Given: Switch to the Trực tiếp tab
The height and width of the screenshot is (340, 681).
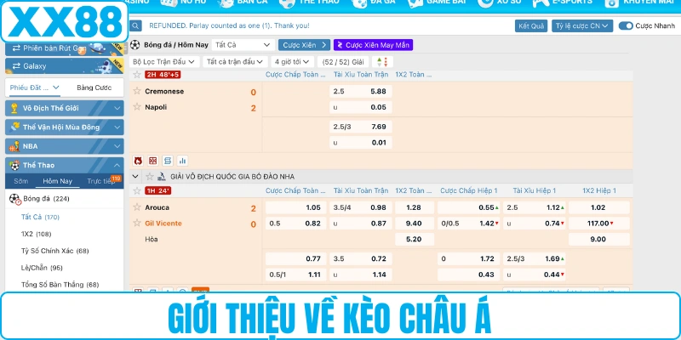Looking at the screenshot, I should coord(101,181).
